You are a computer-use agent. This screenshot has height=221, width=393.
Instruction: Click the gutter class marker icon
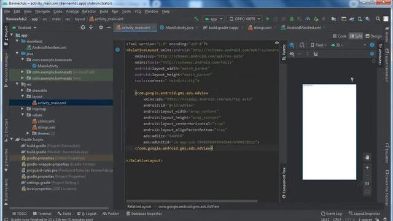117,50
